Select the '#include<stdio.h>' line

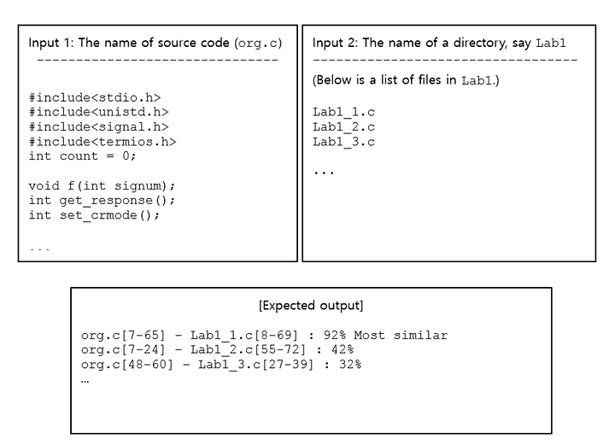pos(95,97)
